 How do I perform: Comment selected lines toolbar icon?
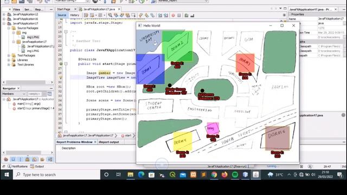click(187, 15)
